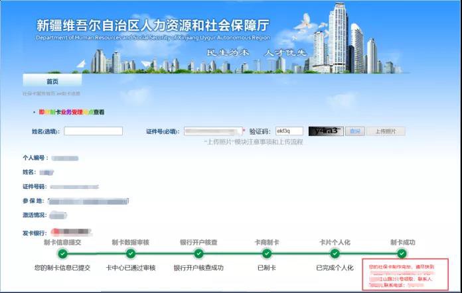Click the 上传照片模块注意事项和上传流程 notice text
This screenshot has height=293, width=462.
(253, 142)
